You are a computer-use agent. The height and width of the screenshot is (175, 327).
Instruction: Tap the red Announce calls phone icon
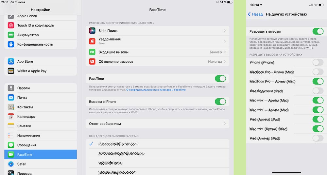(92, 61)
